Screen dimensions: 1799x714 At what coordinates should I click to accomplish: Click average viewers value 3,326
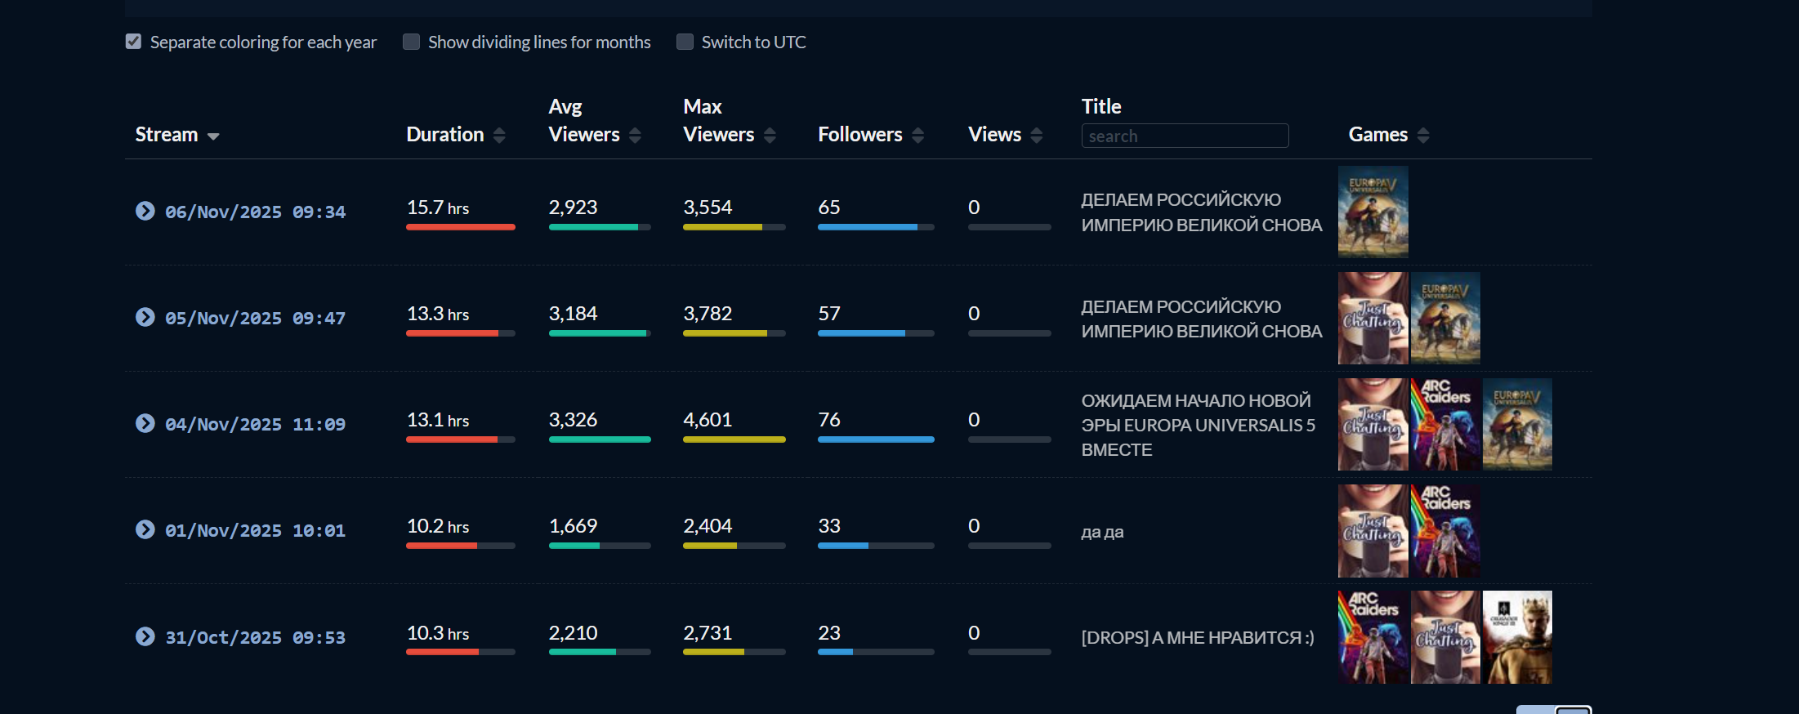point(573,420)
